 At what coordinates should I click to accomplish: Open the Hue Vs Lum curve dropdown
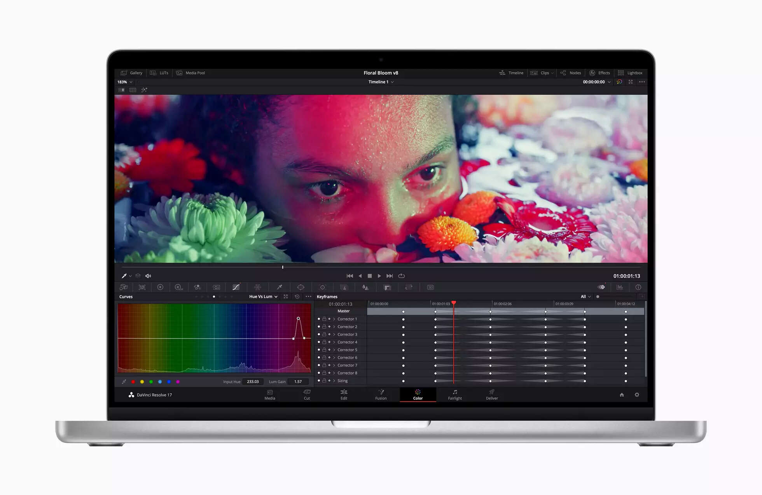[x=263, y=296]
